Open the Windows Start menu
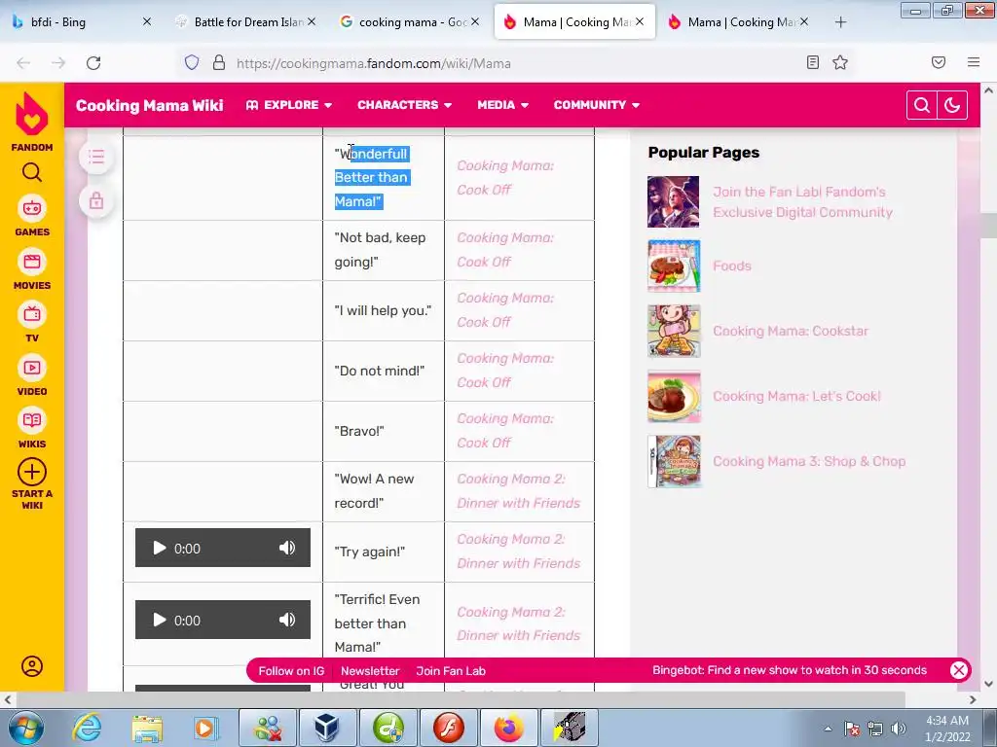The width and height of the screenshot is (997, 747). 25,728
